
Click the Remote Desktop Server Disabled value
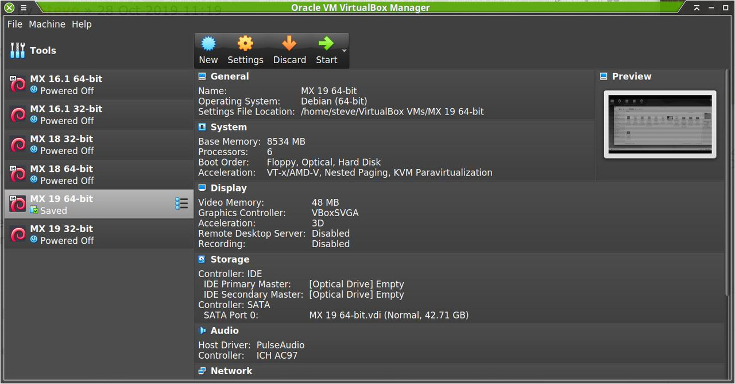point(331,233)
